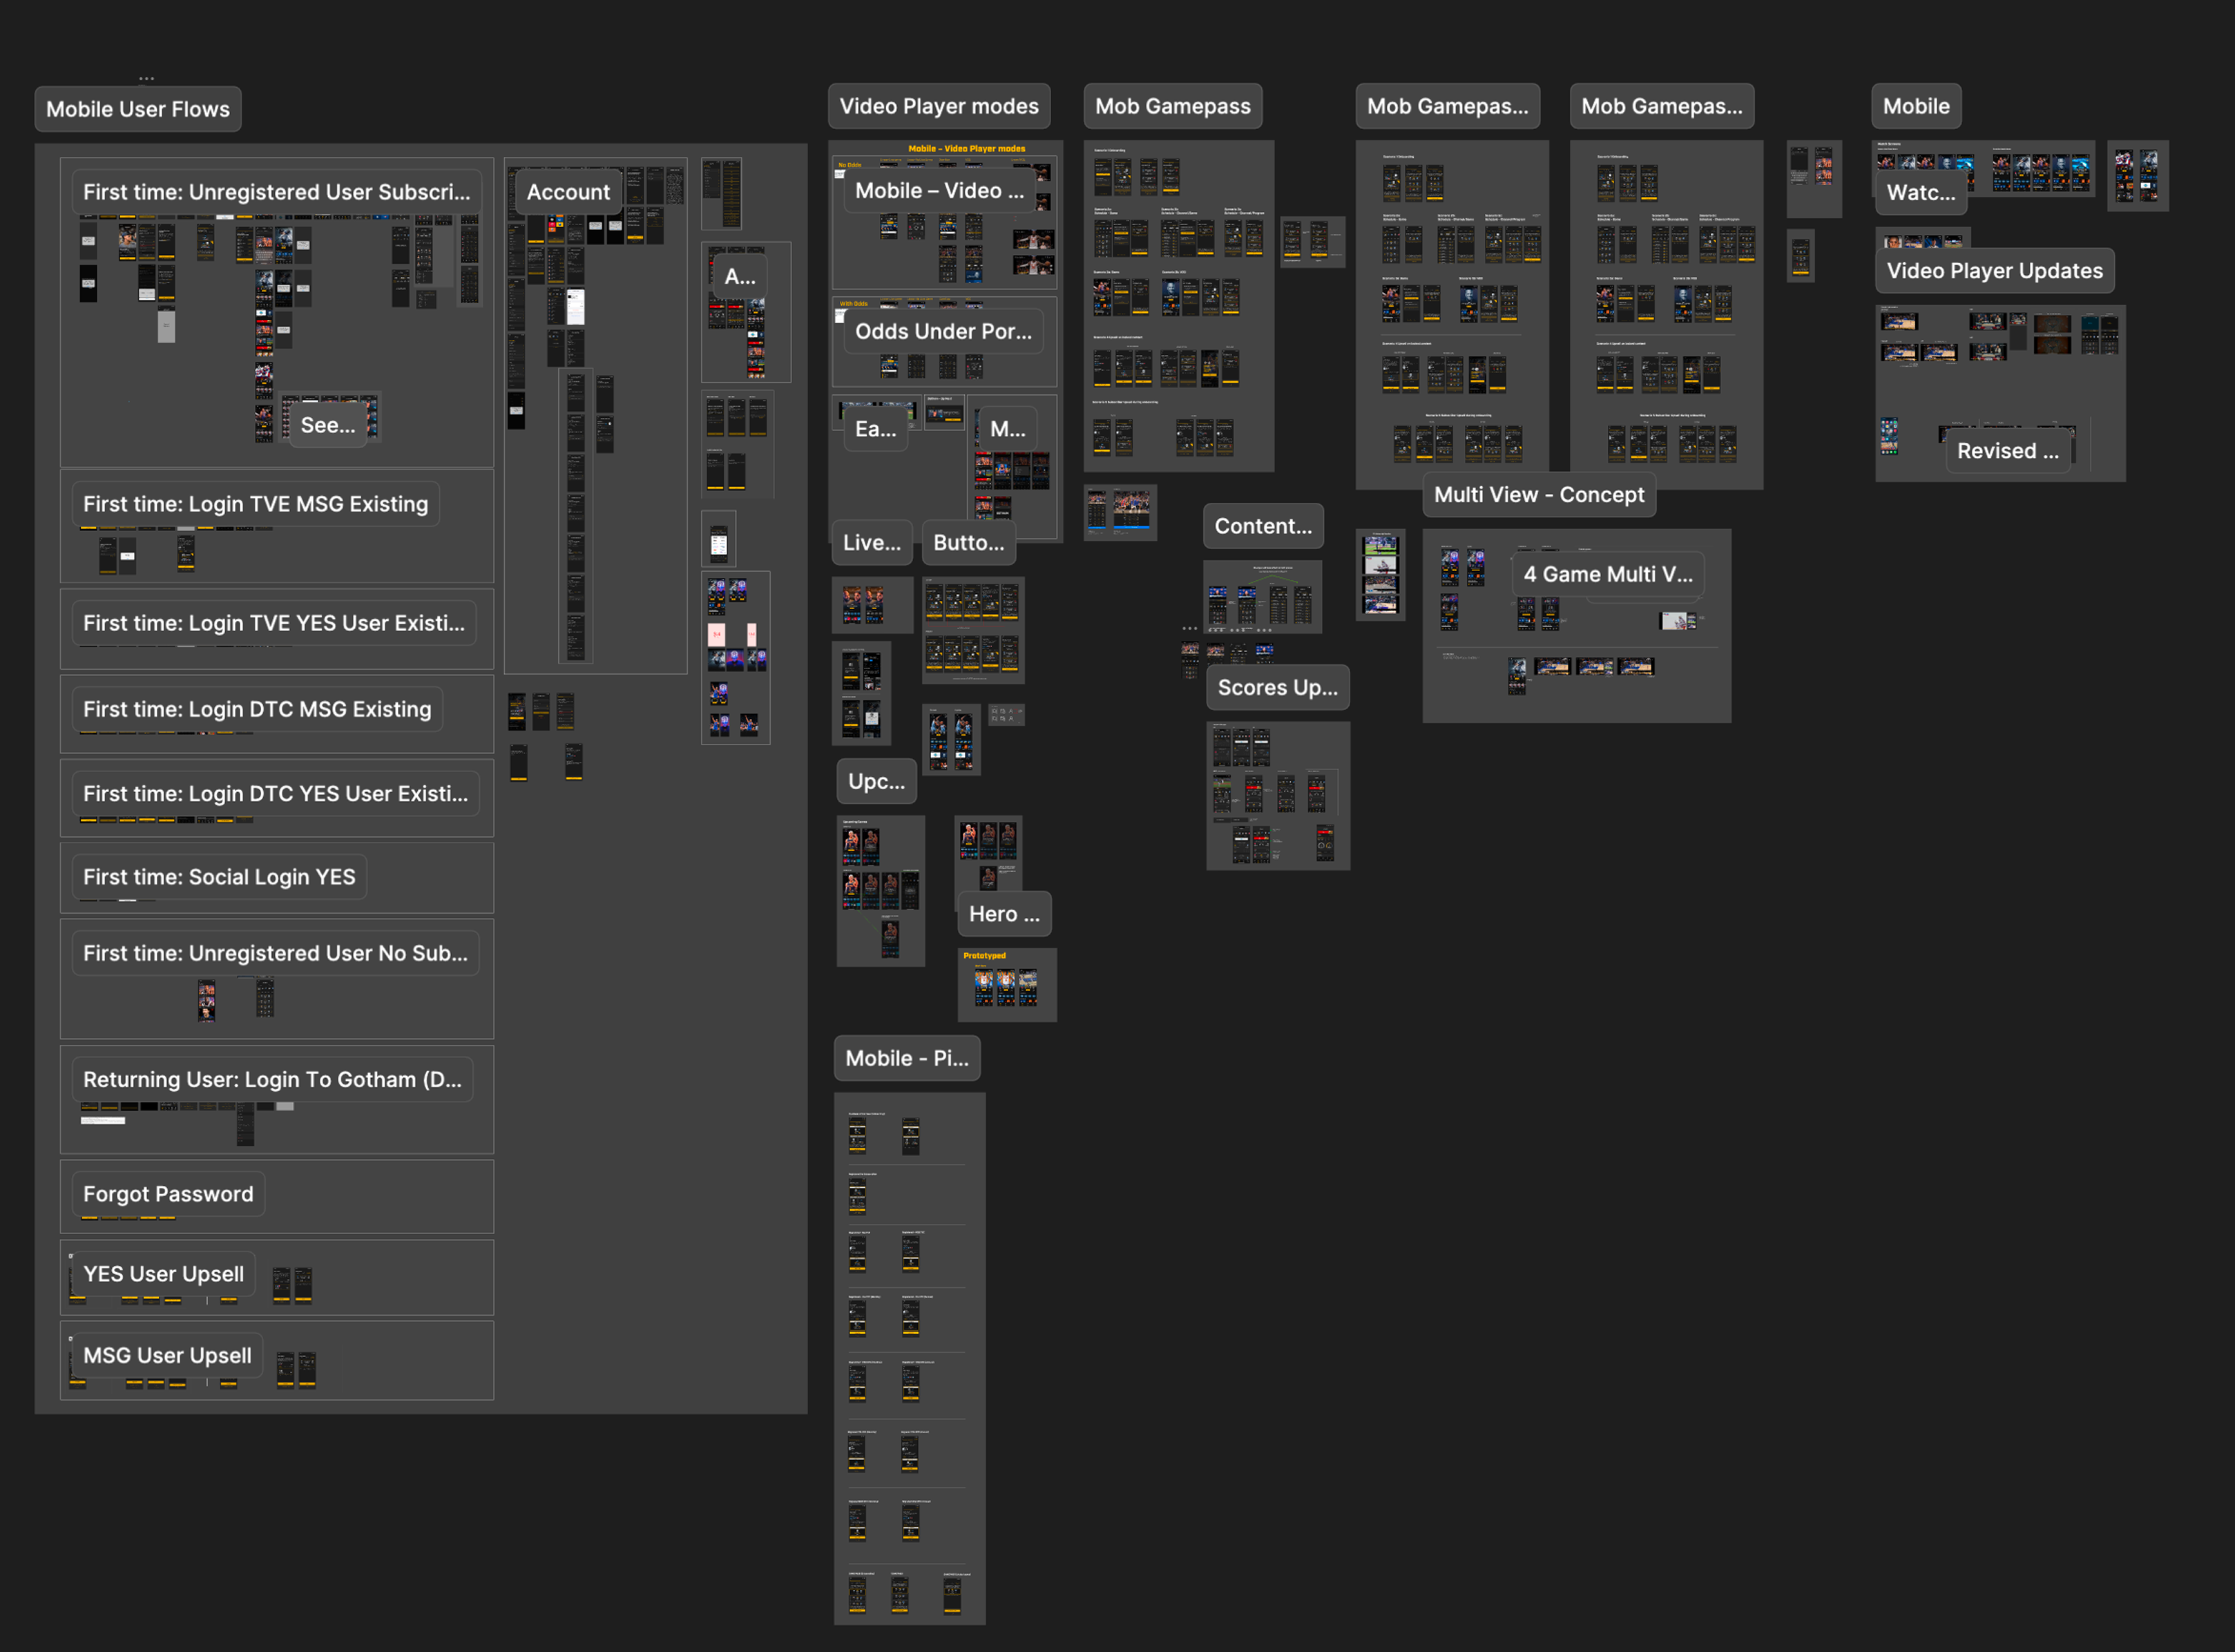Select the 'Multi View - Concept' section label
2235x1652 pixels.
tap(1539, 495)
